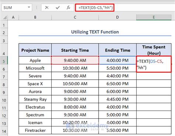This screenshot has width=175, height=136.
Task: Click the editing cell containing =TEXT(D5-C5,"hh")
Action: coord(154,64)
